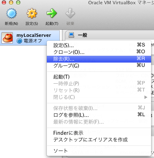Screen dimensions: 154x158
Task: Choose 設定(S)... from the context menu
Action: pyautogui.click(x=99, y=45)
